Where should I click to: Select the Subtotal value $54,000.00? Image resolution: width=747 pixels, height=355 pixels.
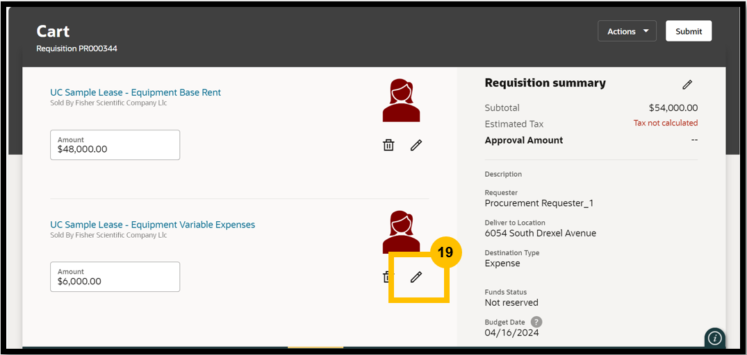point(673,108)
